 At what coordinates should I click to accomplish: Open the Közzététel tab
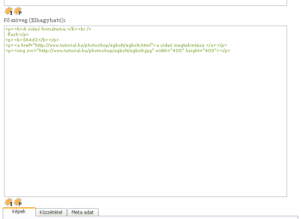(52, 212)
